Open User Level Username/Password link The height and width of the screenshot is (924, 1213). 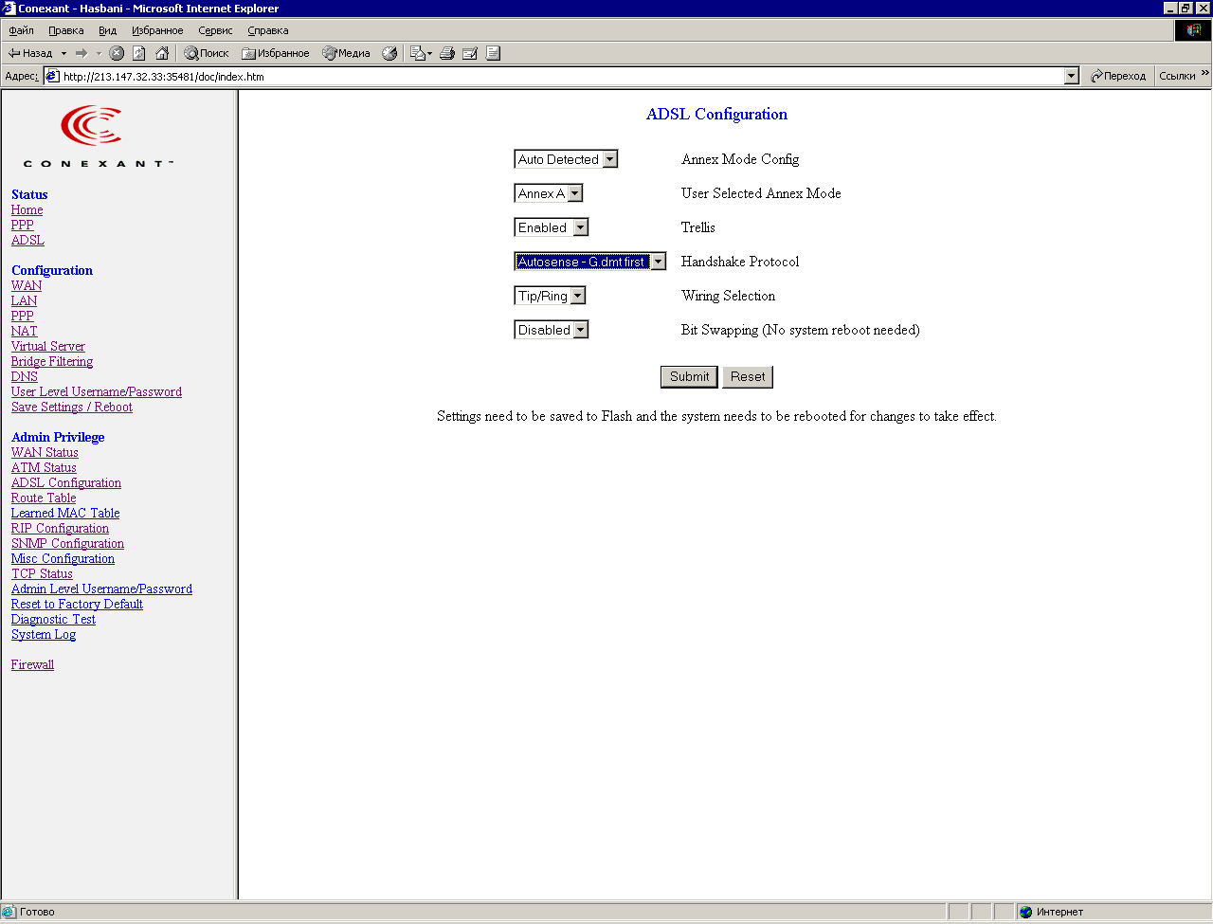(x=97, y=391)
